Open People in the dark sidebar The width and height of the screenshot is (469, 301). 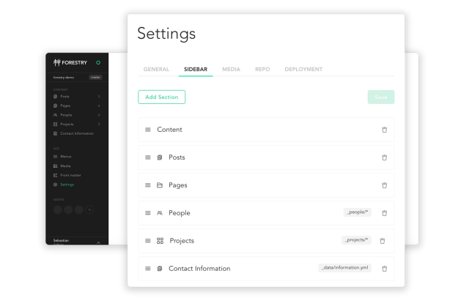[x=66, y=115]
